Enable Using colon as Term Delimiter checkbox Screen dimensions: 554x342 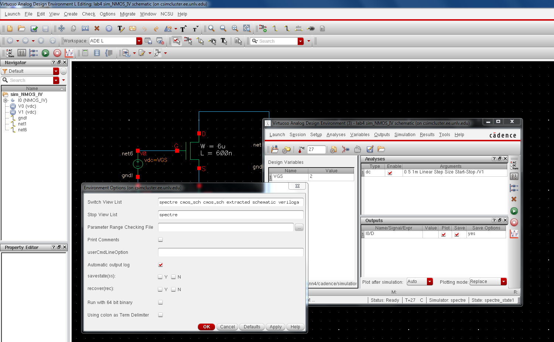(x=160, y=315)
